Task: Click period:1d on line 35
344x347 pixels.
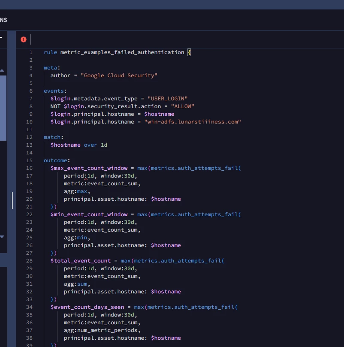Action: (78, 315)
